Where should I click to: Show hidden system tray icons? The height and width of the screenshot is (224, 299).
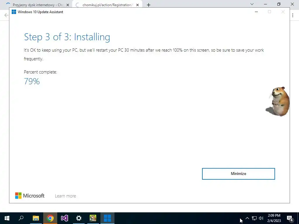pyautogui.click(x=247, y=218)
